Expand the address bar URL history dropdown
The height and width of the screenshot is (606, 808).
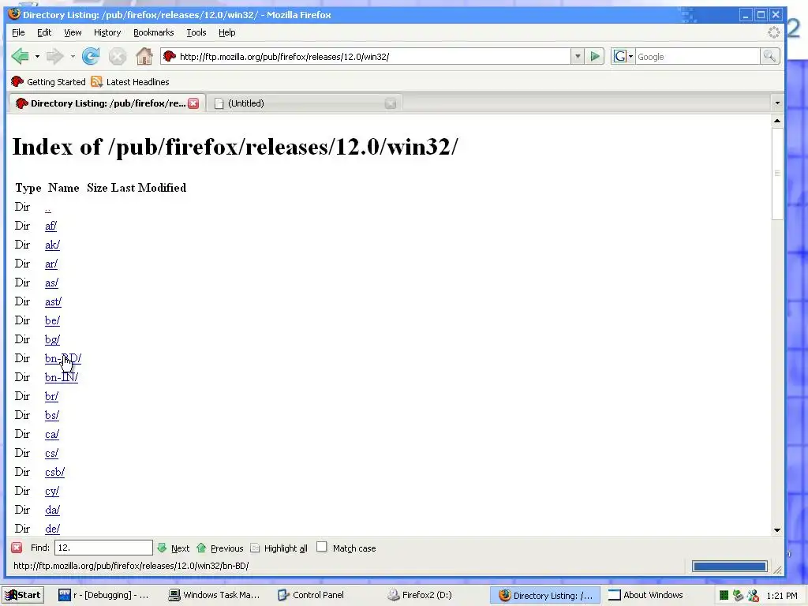(x=578, y=56)
